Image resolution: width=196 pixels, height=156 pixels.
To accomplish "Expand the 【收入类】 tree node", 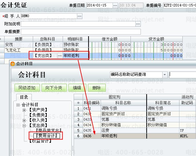I will pyautogui.click(x=24, y=120).
